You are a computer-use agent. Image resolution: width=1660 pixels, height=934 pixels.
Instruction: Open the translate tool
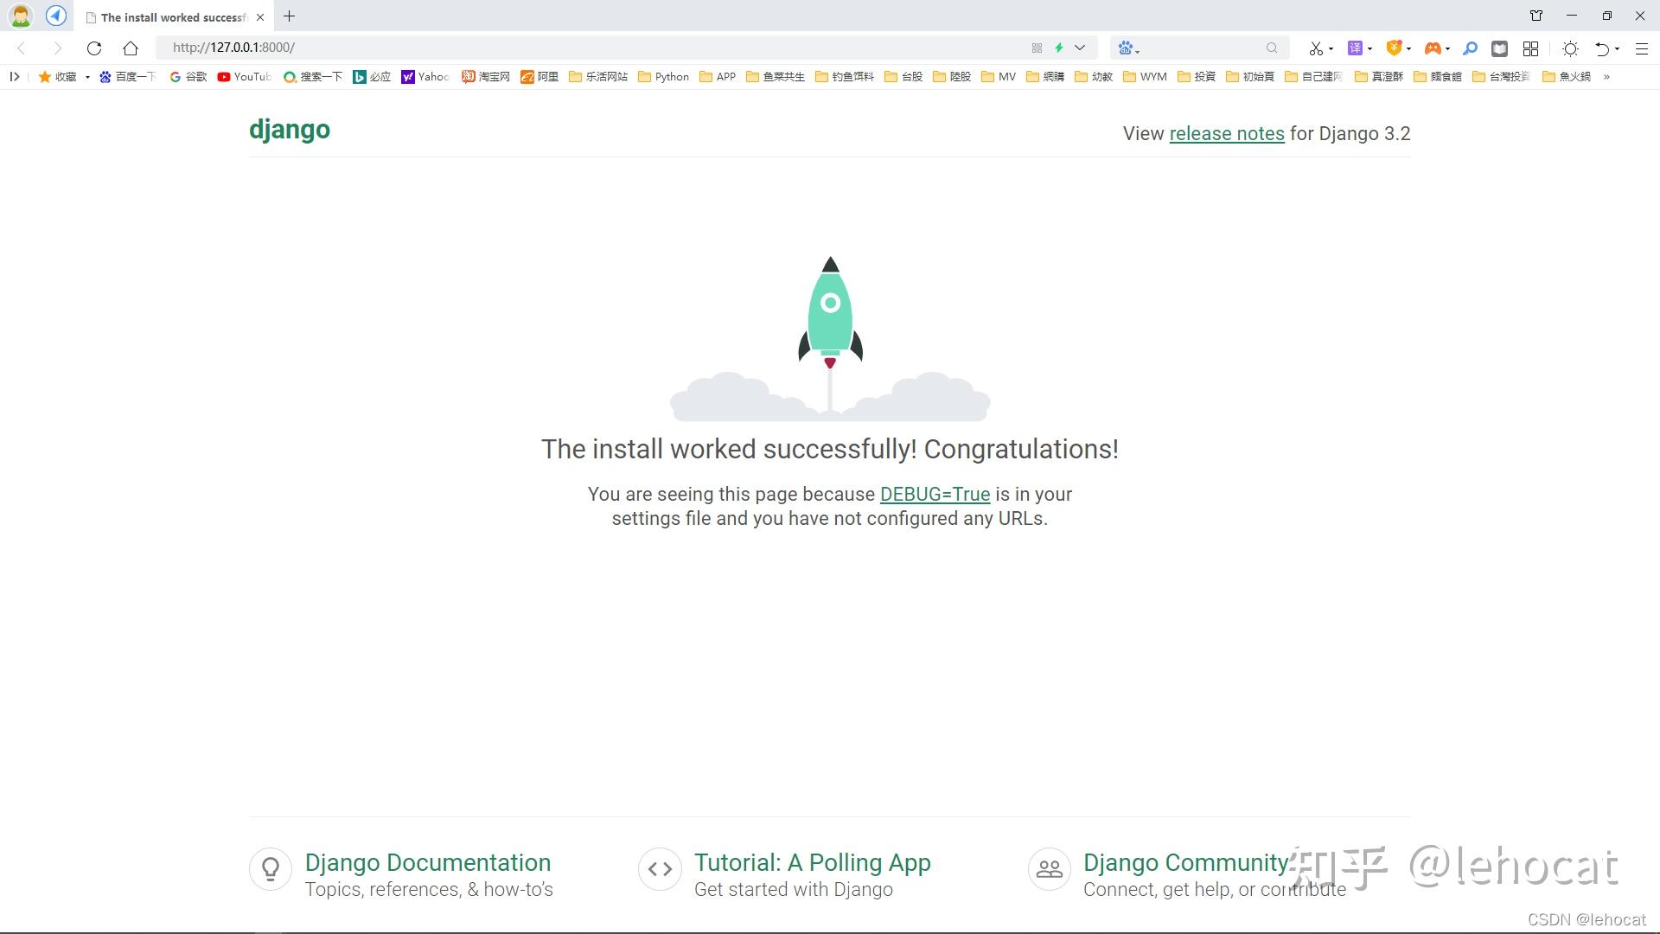(1354, 48)
